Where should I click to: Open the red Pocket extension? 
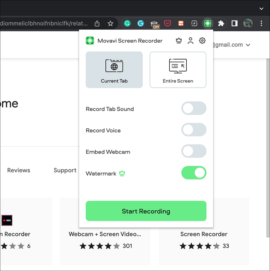coord(167,23)
